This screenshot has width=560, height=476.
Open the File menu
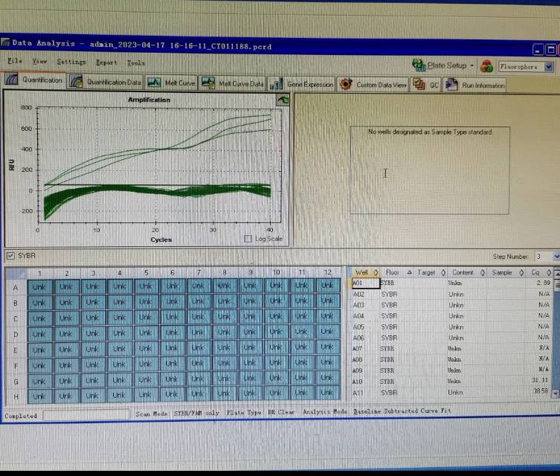pos(15,61)
